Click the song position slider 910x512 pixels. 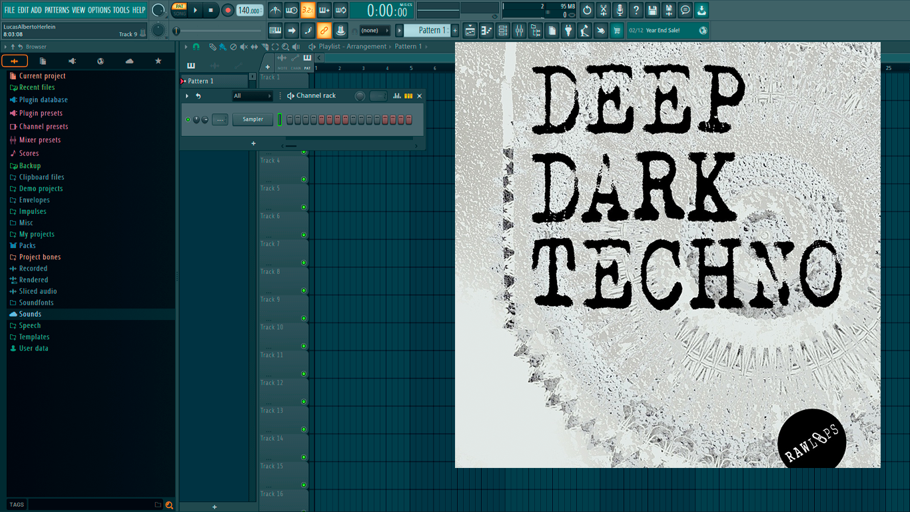coord(219,31)
